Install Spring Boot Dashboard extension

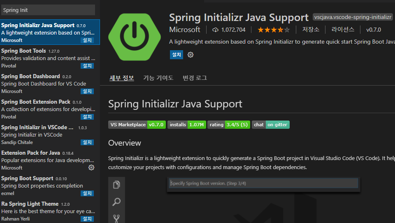coord(87,91)
